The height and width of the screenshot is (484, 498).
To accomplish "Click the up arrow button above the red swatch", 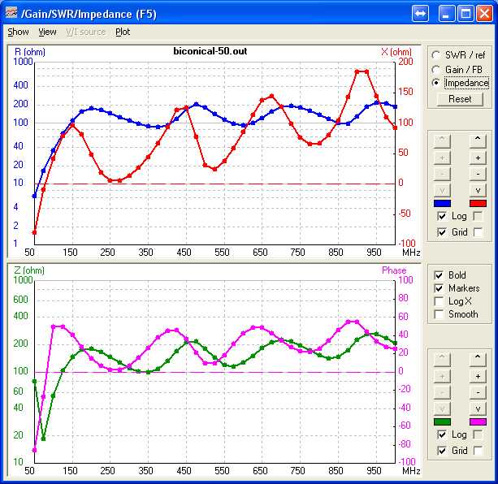I will pyautogui.click(x=478, y=140).
